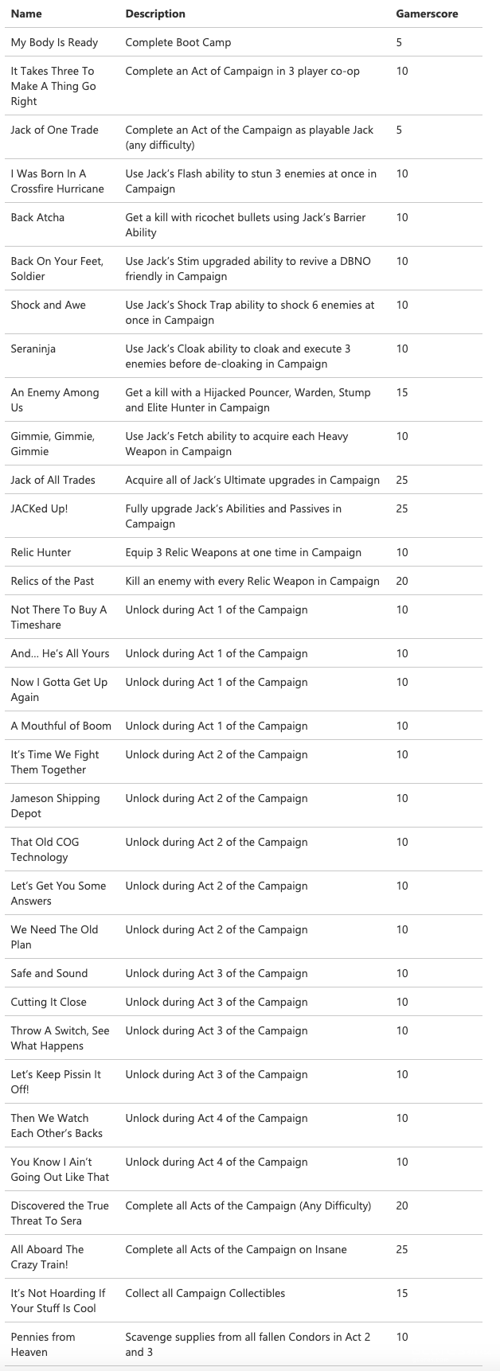The height and width of the screenshot is (1371, 500).
Task: Select the My Body Is Ready achievement
Action: [x=54, y=42]
